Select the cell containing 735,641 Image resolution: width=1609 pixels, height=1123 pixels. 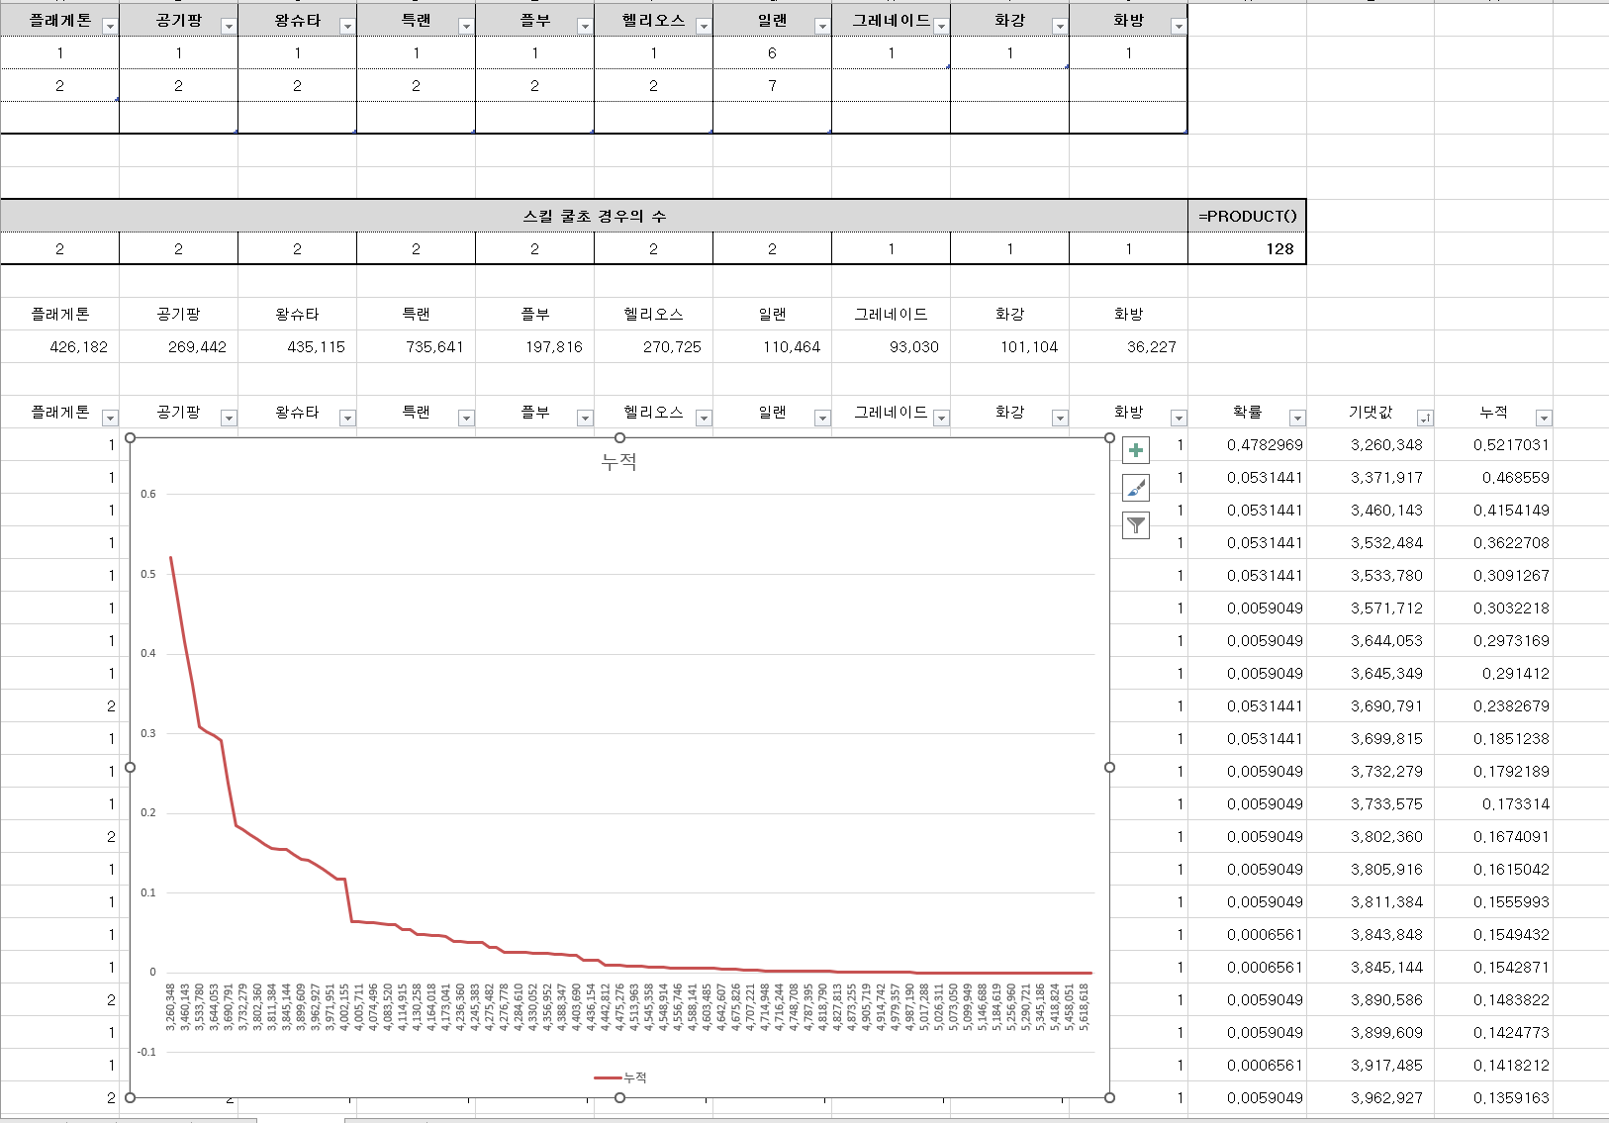click(x=416, y=347)
